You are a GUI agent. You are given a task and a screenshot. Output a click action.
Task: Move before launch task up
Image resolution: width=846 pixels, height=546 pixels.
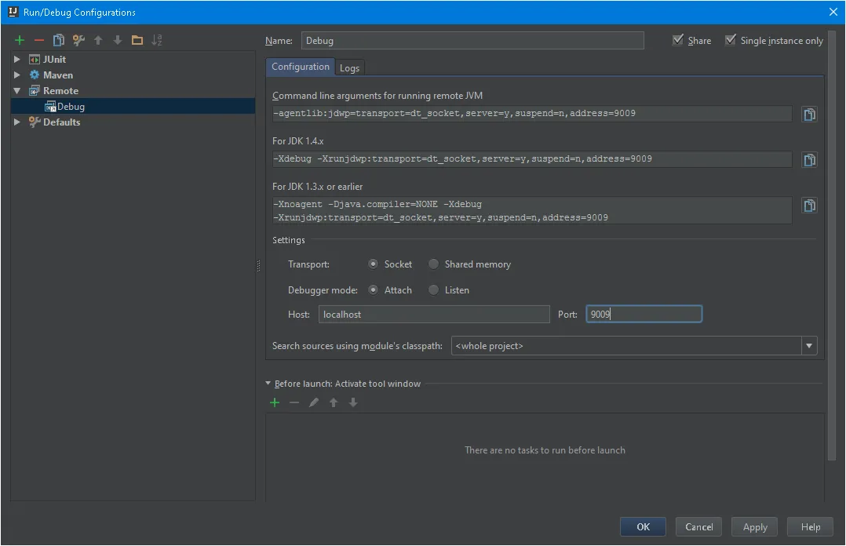pyautogui.click(x=334, y=402)
